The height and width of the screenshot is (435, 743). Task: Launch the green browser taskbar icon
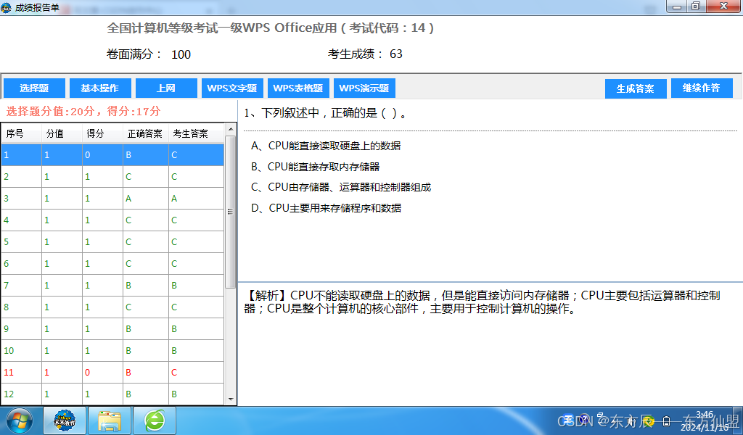pyautogui.click(x=155, y=420)
